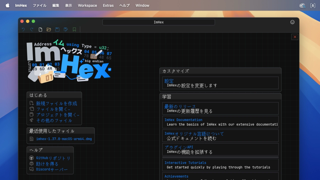Click ファイルを開く… link
This screenshot has width=320, height=180.
[53, 109]
